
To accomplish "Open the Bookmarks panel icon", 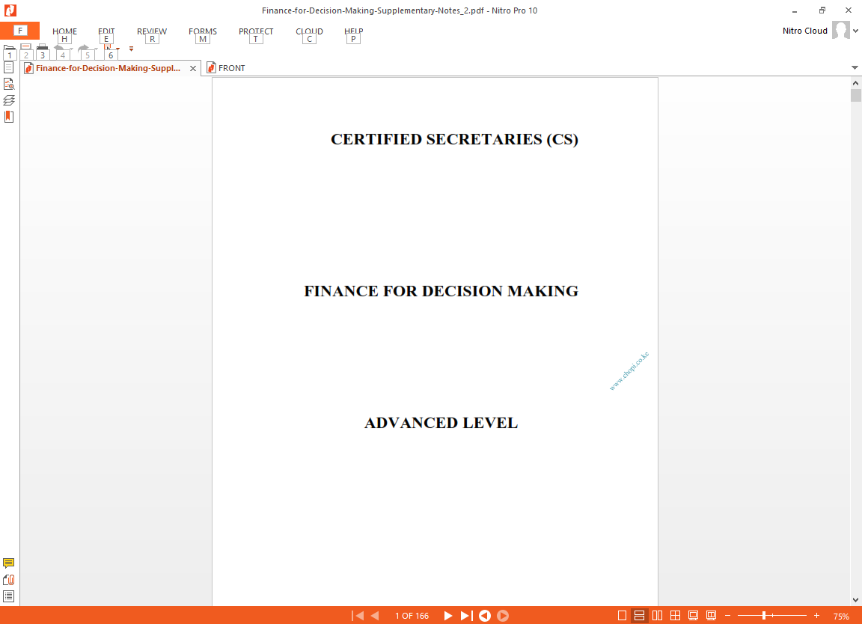I will tap(9, 117).
